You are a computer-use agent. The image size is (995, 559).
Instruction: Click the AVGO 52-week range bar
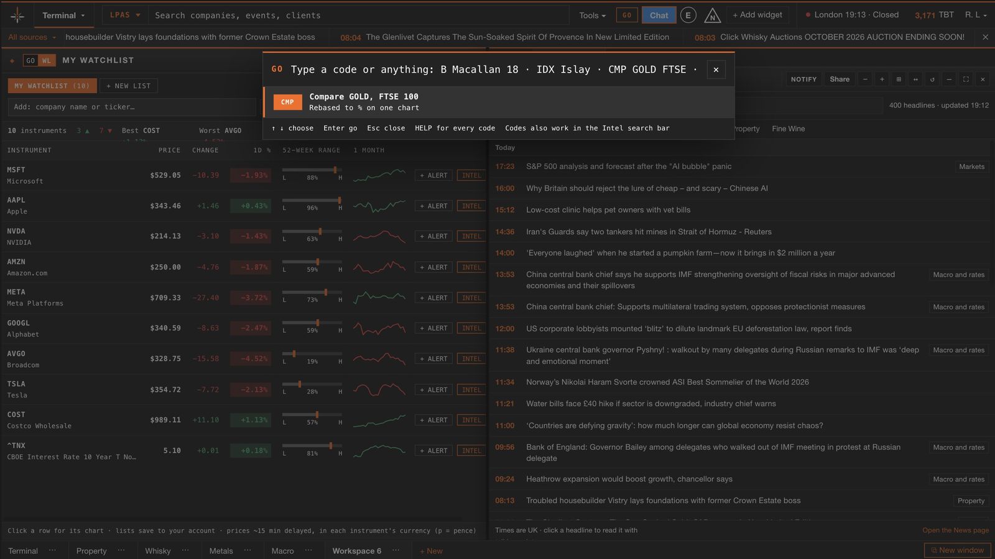tap(312, 353)
